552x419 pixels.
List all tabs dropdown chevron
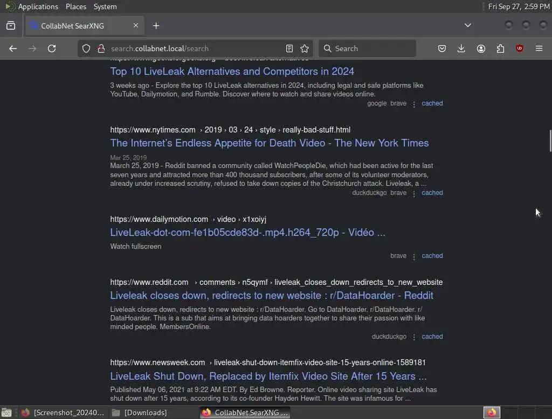pyautogui.click(x=468, y=25)
